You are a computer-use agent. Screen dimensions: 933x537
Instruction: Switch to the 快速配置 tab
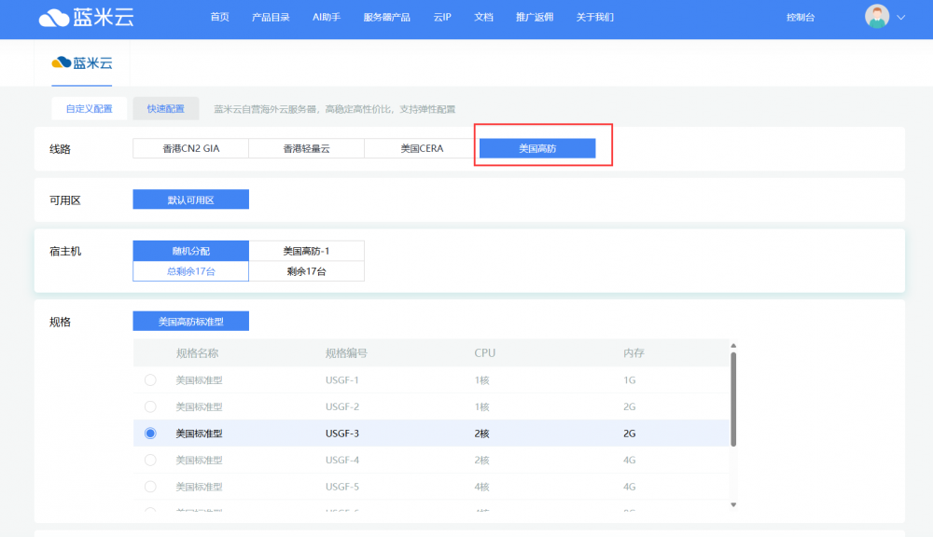[165, 109]
